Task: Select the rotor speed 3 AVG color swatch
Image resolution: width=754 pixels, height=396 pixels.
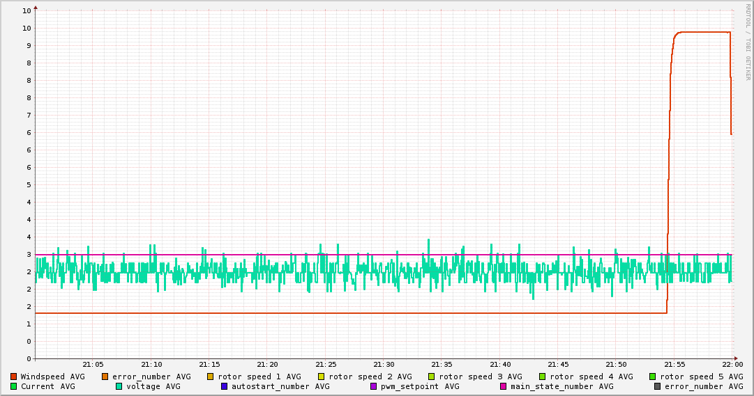Action: pos(432,377)
